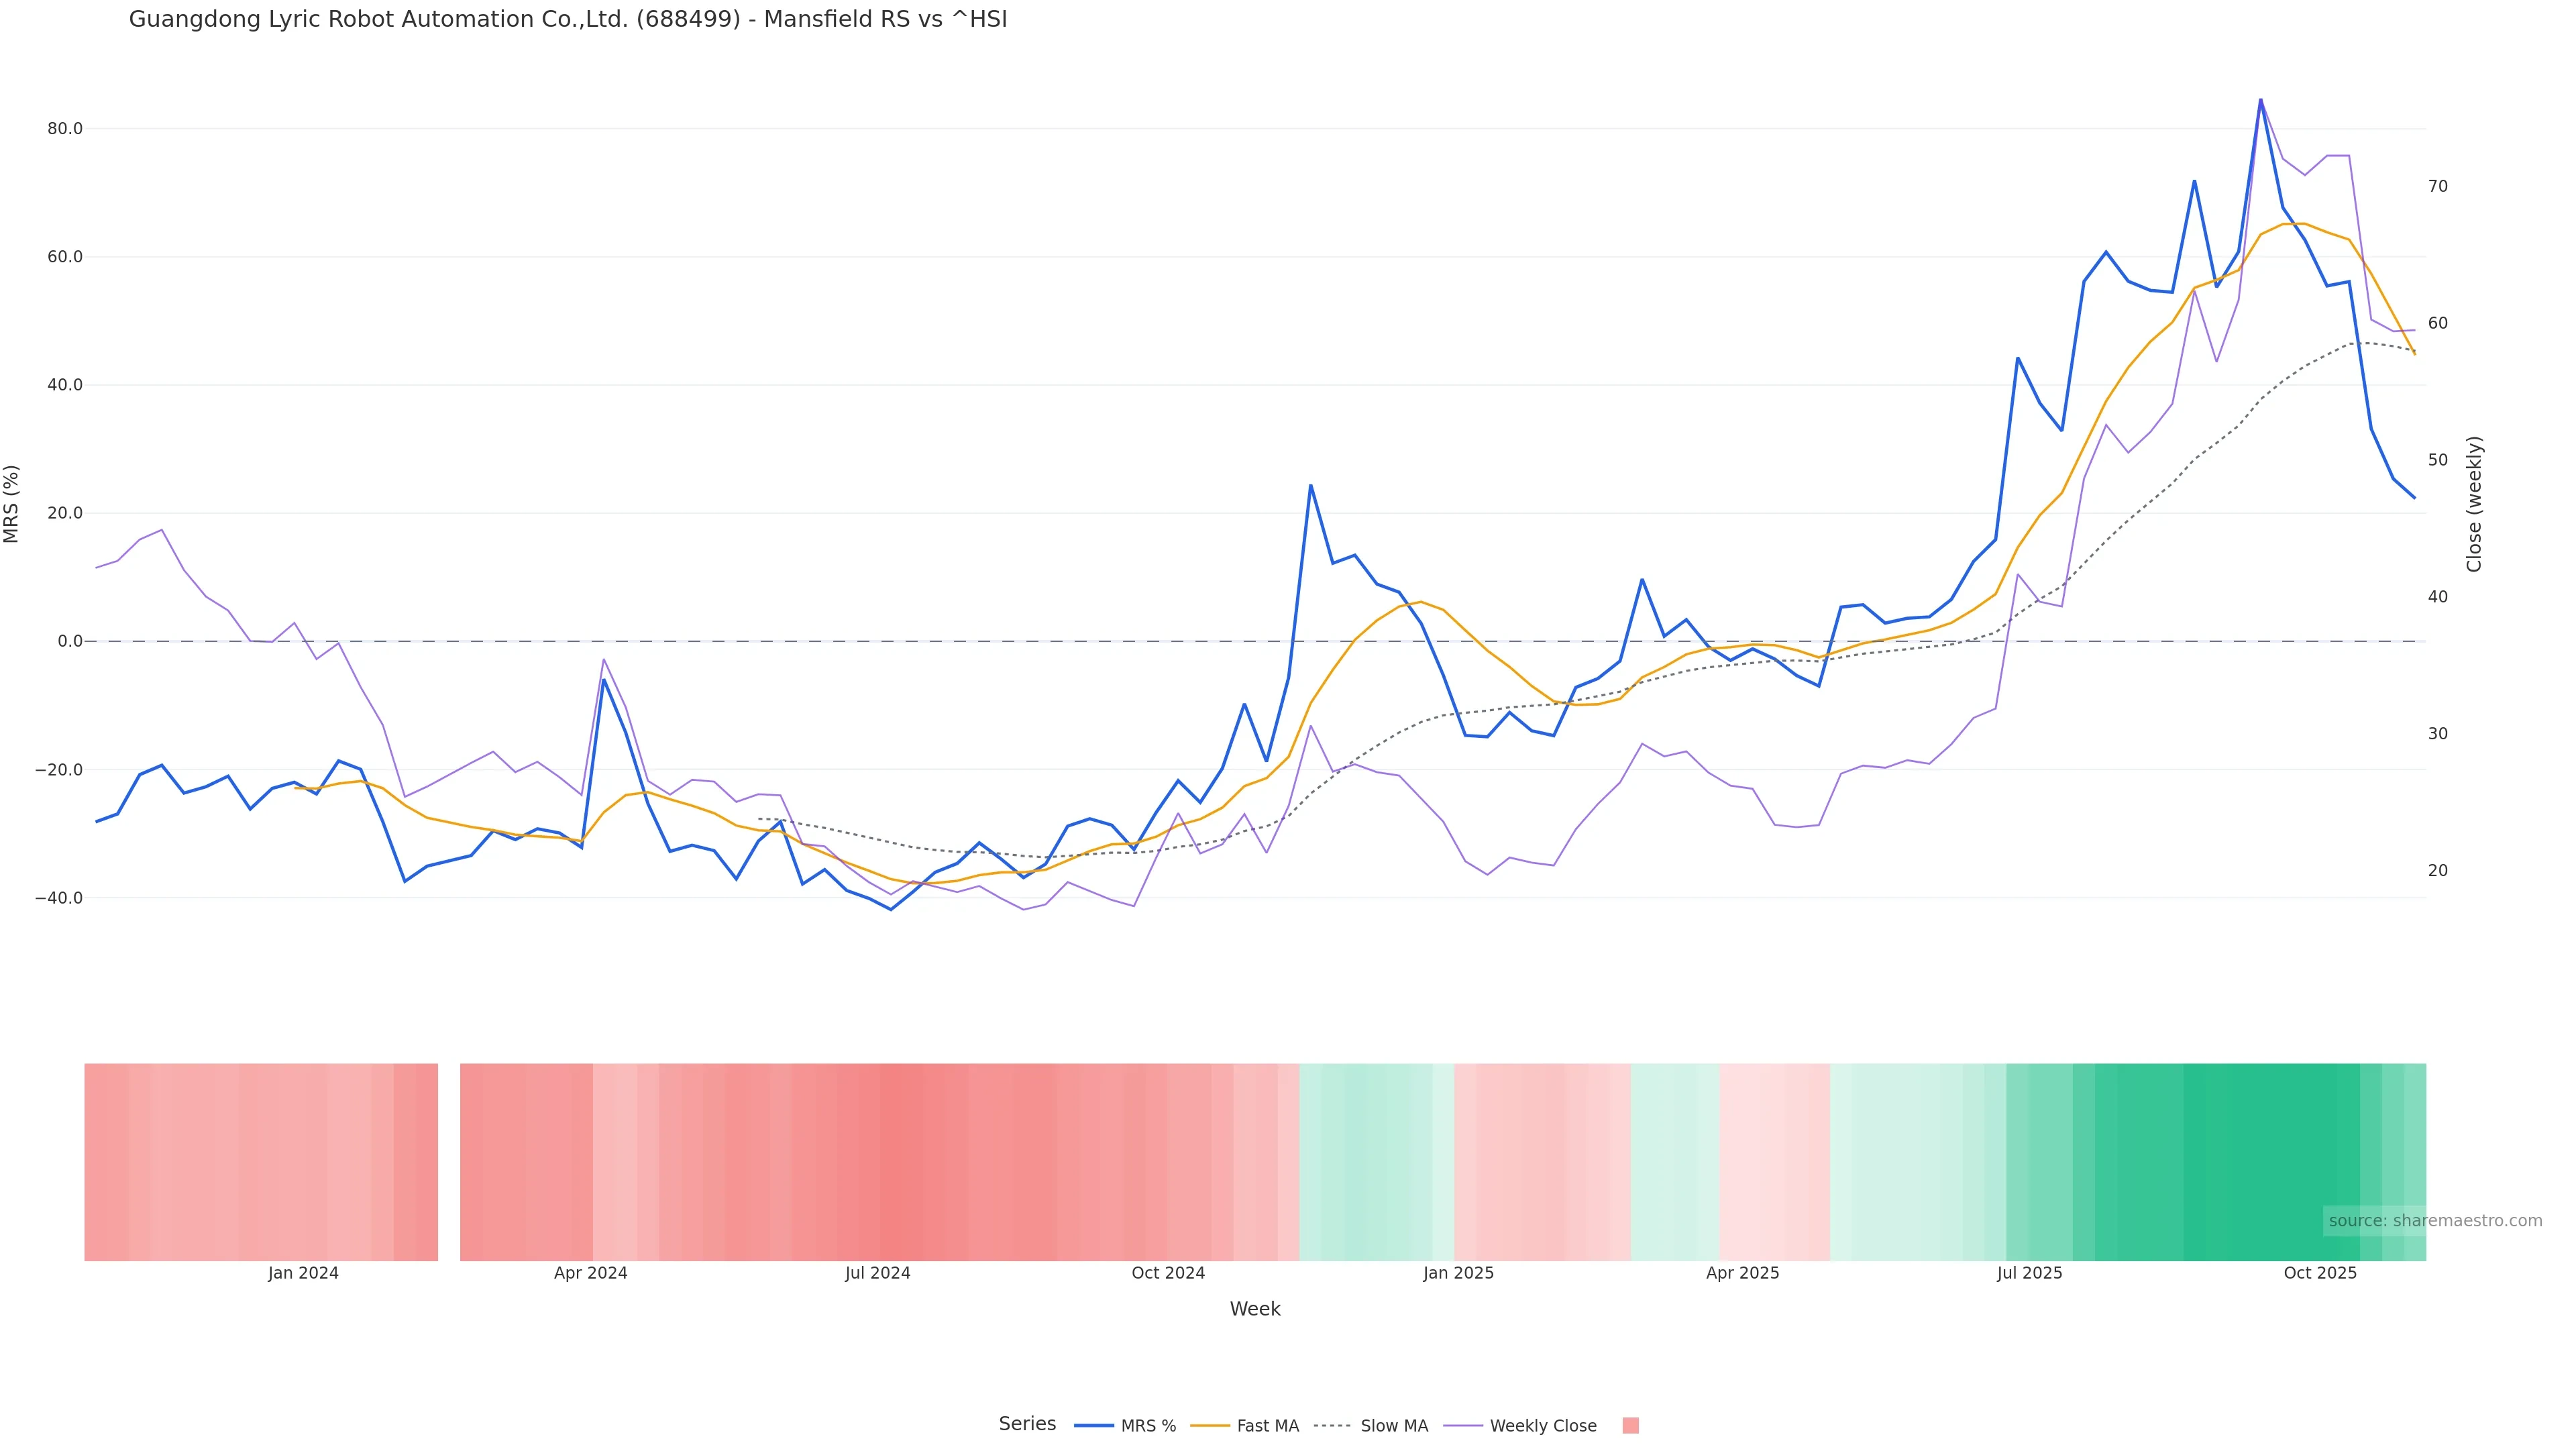Screen dimensions: 2576x1449
Task: Click the source: sharemaestro.com text
Action: point(2435,1221)
